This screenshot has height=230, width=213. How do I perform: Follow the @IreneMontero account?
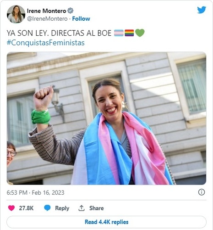click(81, 19)
